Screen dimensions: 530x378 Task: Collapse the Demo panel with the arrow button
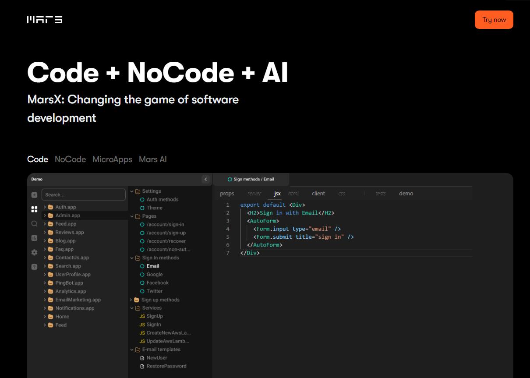[x=206, y=179]
